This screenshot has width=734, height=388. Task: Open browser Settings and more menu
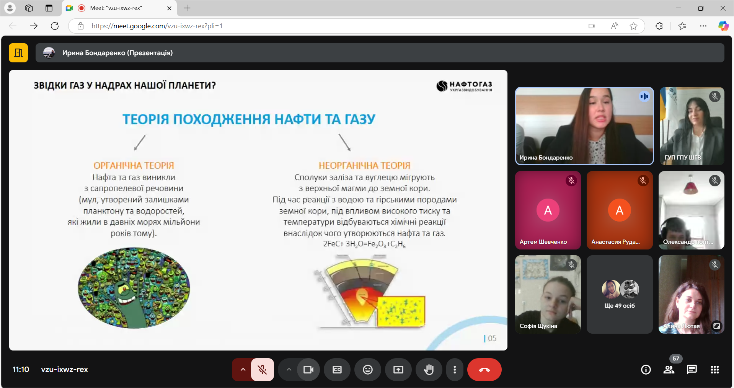coord(703,26)
